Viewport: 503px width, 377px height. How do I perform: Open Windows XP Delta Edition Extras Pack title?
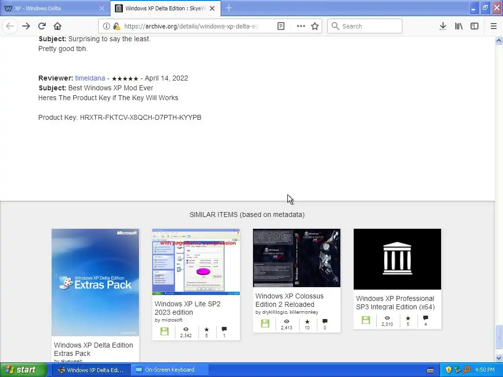tap(93, 350)
